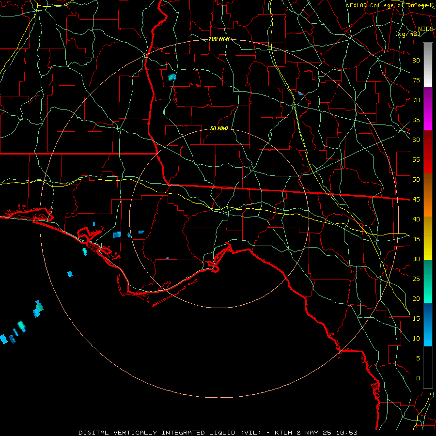Click the 25 value on the VIL scale

416,279
